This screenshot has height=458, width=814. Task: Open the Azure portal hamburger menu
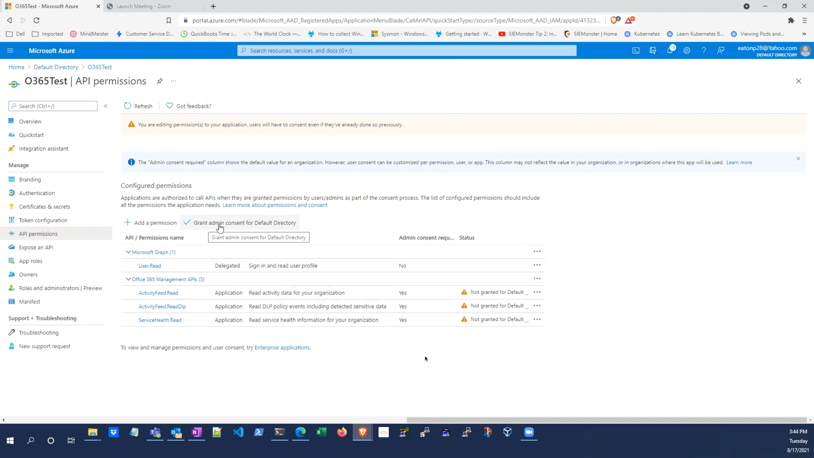pyautogui.click(x=10, y=50)
